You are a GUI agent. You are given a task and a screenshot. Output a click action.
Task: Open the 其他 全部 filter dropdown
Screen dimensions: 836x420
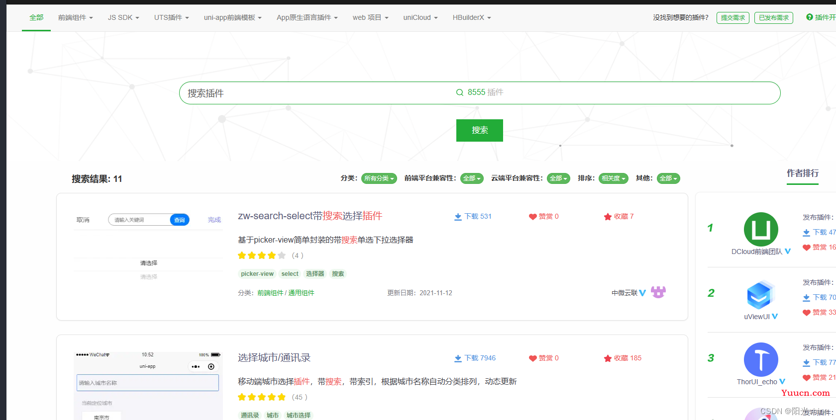668,178
